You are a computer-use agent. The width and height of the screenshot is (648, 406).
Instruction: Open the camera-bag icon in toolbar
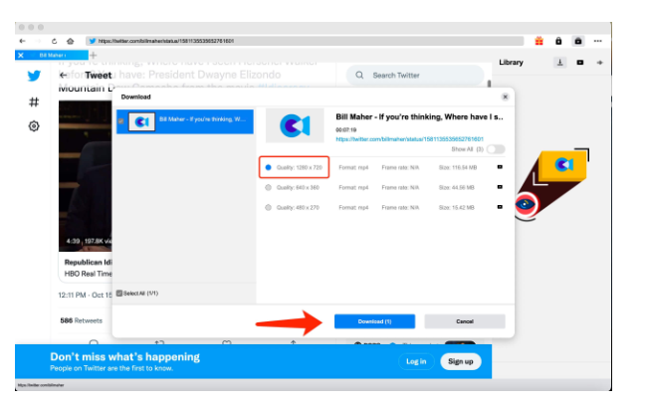pos(578,41)
